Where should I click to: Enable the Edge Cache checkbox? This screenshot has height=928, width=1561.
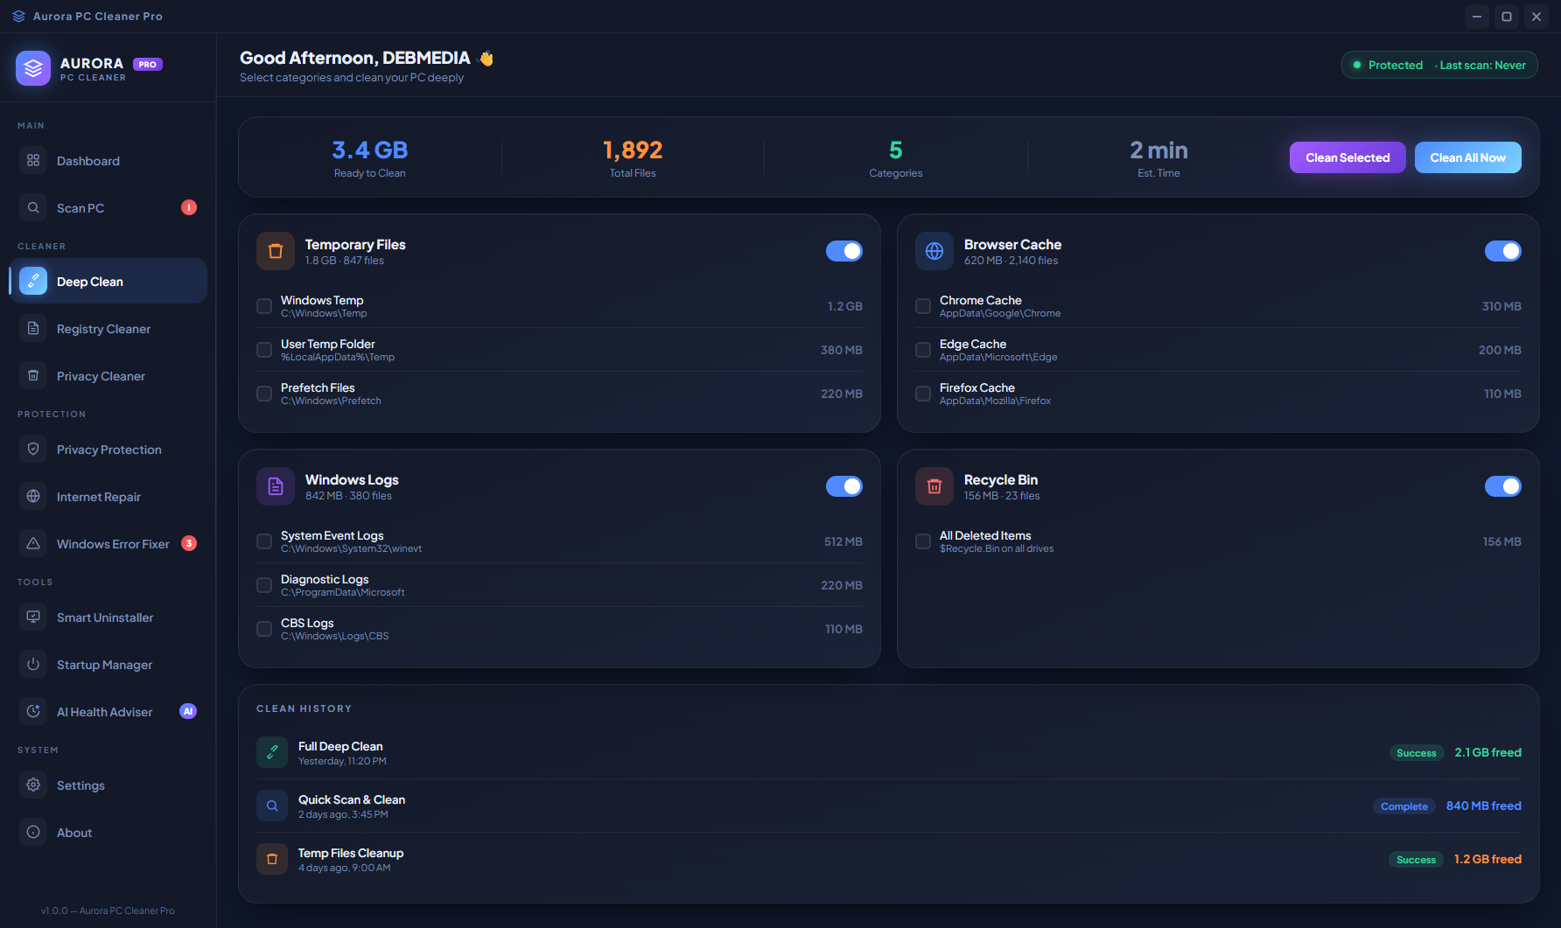[x=923, y=350]
